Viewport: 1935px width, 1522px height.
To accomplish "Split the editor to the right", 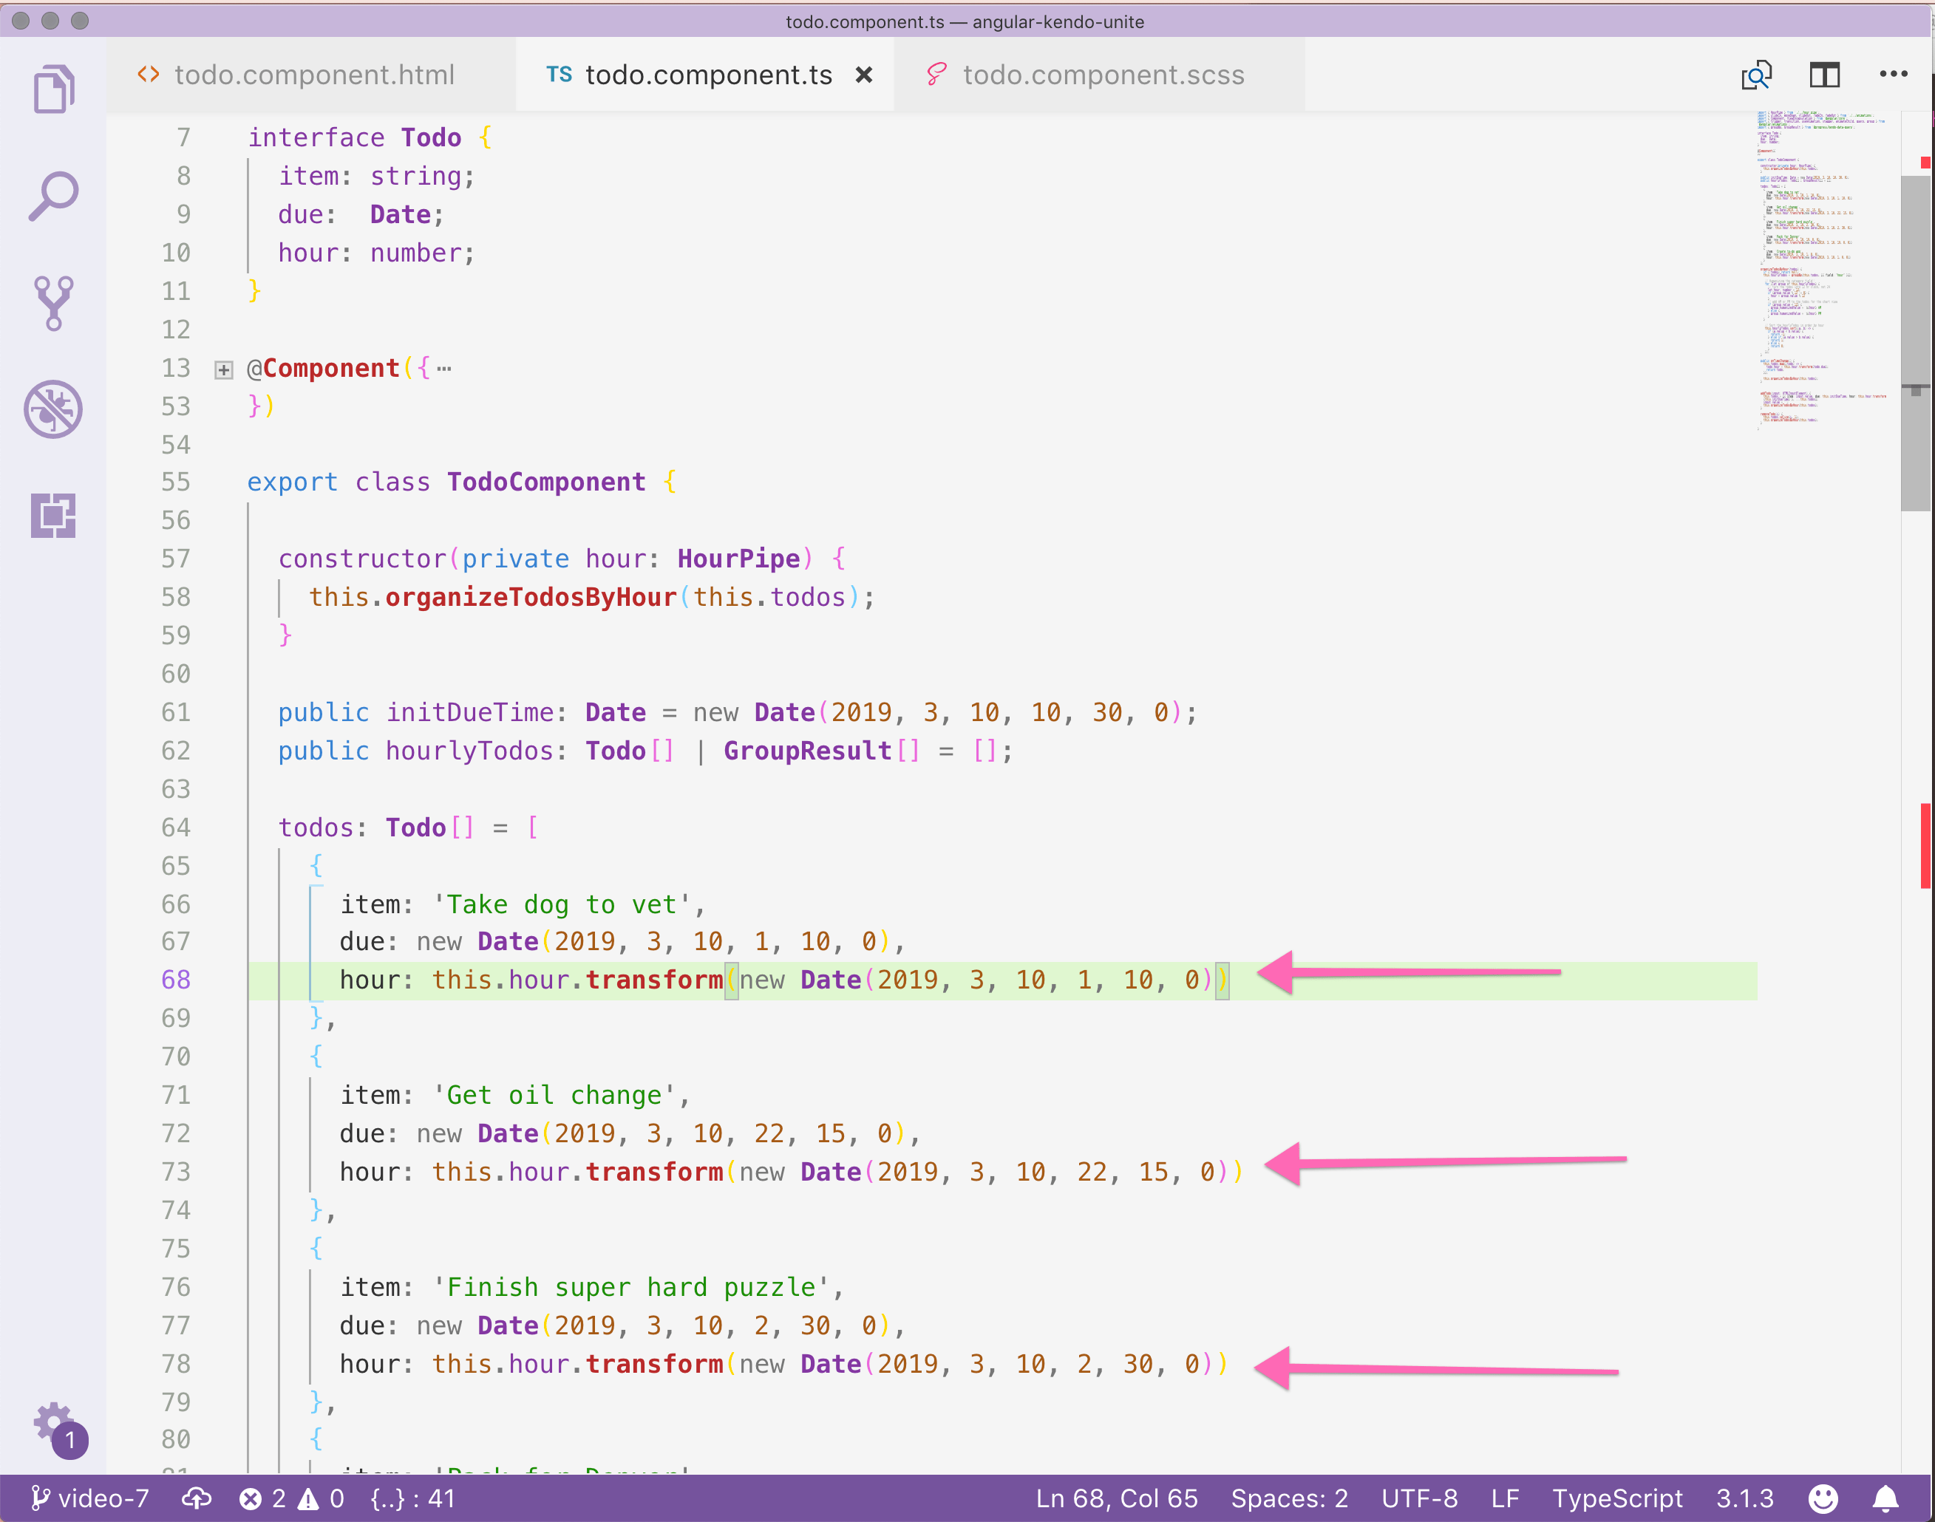I will coord(1824,75).
